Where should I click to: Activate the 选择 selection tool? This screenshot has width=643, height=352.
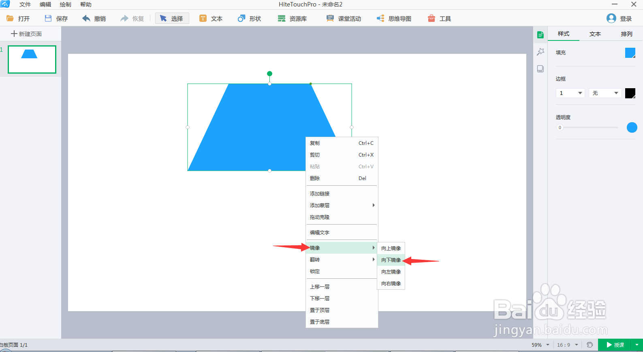pos(172,19)
